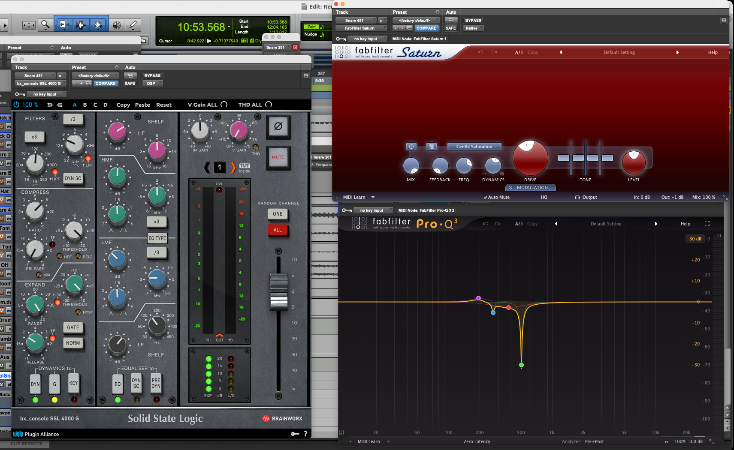The image size is (734, 450).
Task: Click COMPARE in the Saturn header
Action: 426,28
